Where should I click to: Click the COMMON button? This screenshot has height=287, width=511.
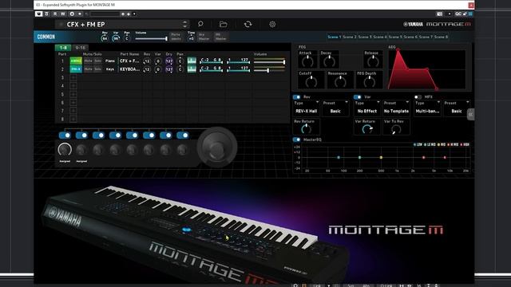[46, 37]
